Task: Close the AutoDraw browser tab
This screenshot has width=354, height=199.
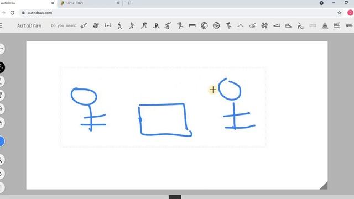Action: (x=53, y=3)
